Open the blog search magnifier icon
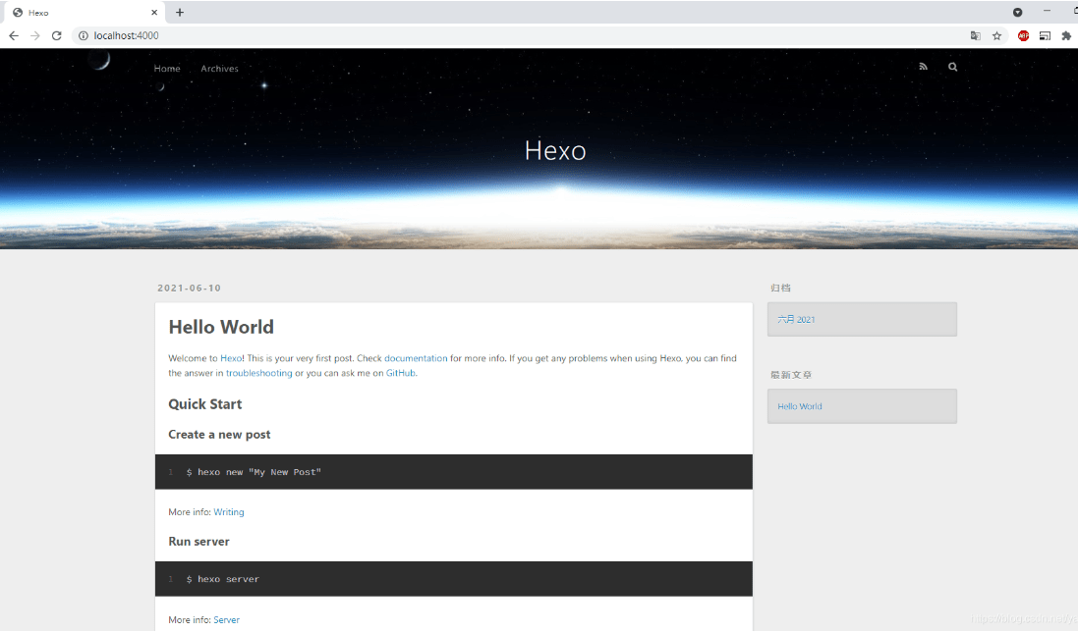1078x633 pixels. pyautogui.click(x=952, y=67)
